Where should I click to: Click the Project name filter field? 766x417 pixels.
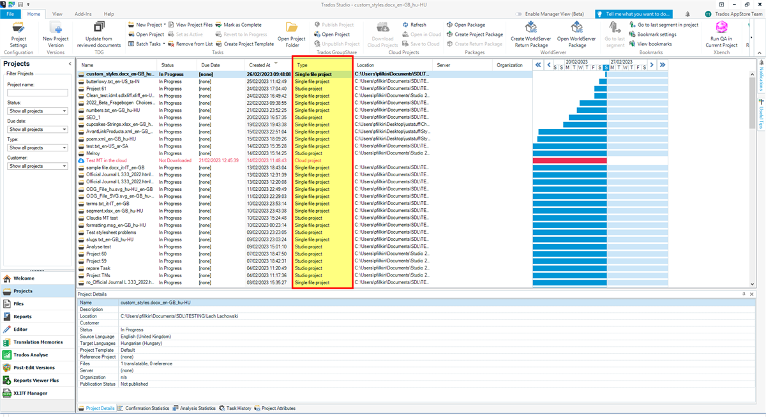coord(37,93)
